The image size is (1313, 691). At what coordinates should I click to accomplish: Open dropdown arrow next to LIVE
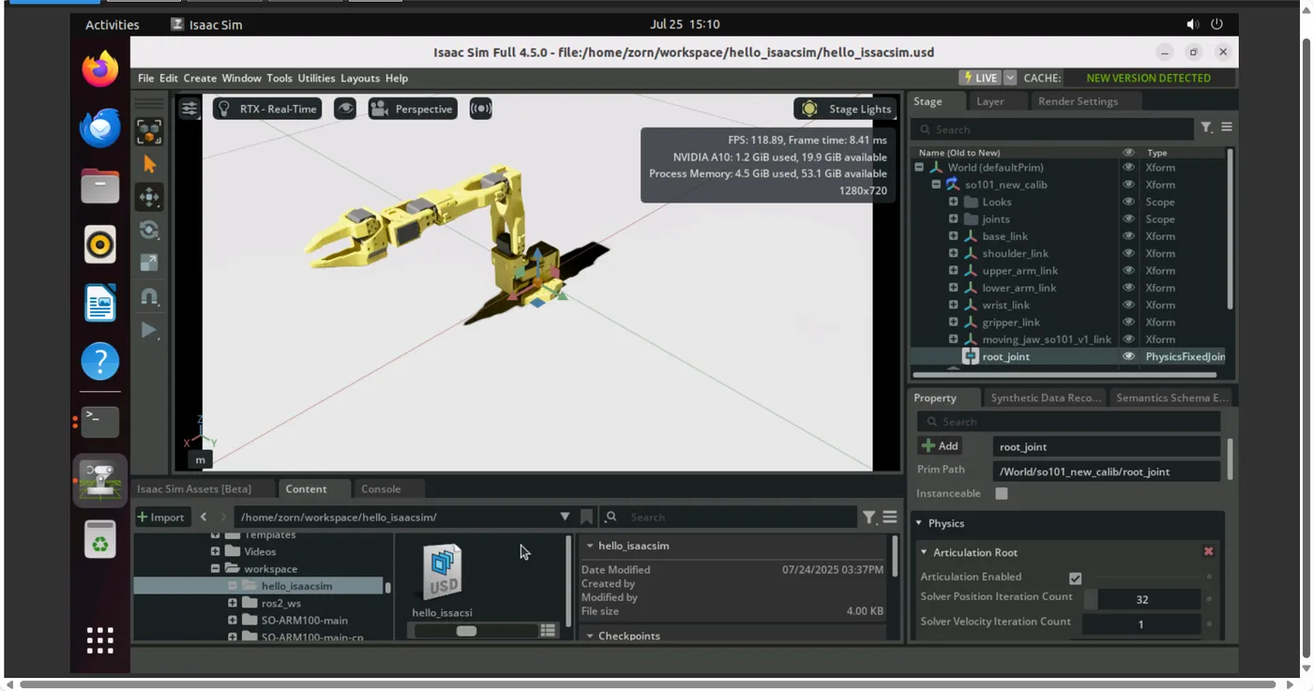(1010, 78)
